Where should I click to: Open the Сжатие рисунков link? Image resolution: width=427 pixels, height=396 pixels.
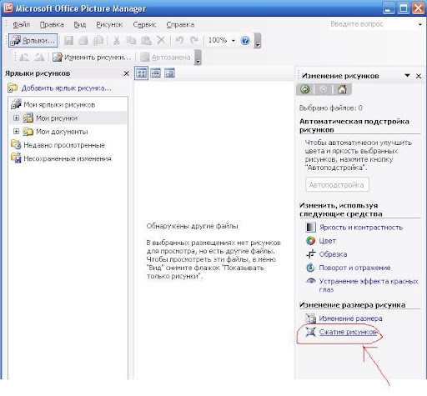click(x=348, y=332)
